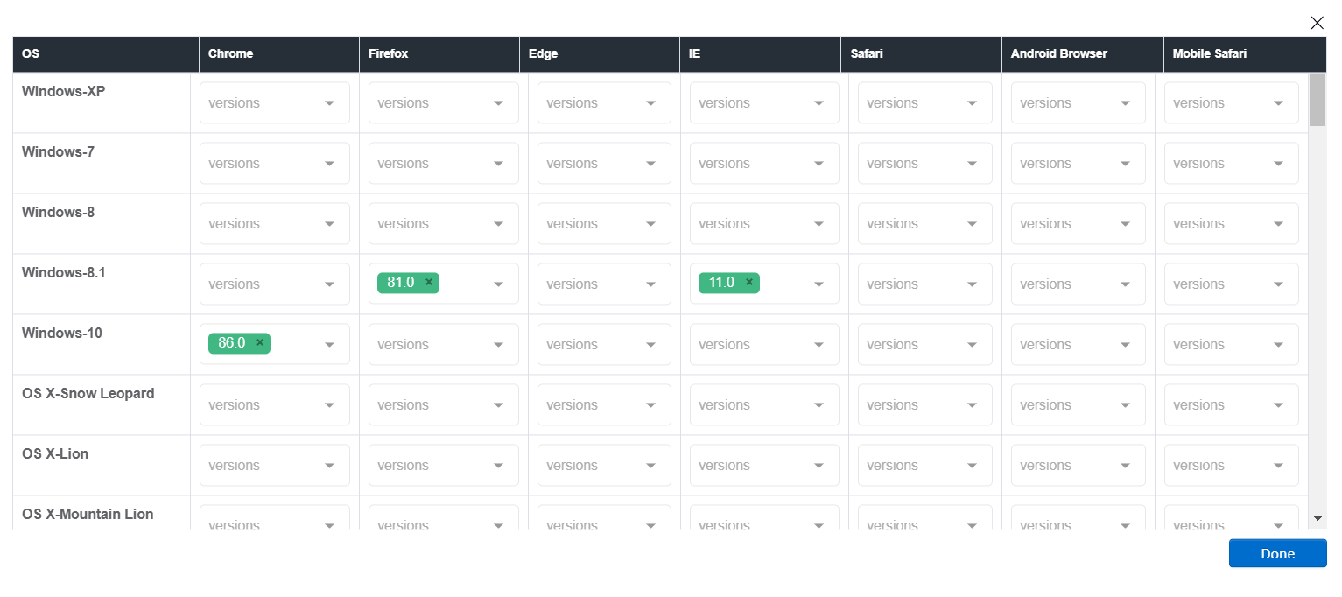Close the browser matrix dialog

(x=1317, y=23)
